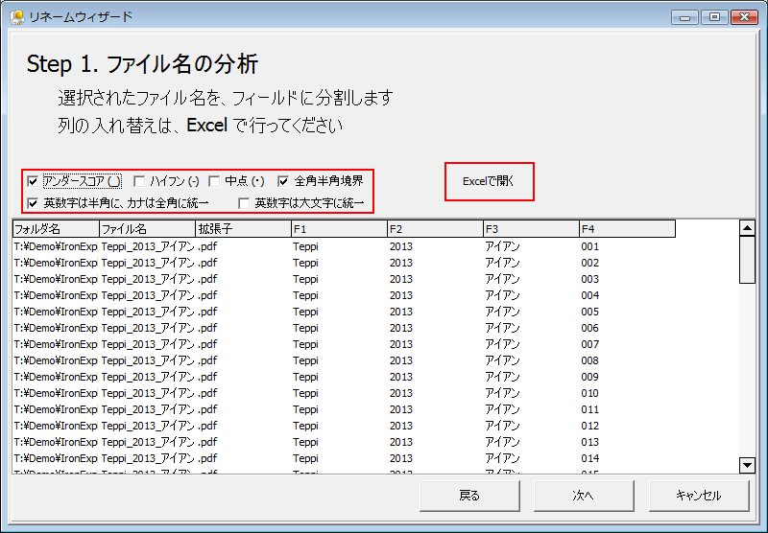Click the F1 column header

[x=340, y=229]
